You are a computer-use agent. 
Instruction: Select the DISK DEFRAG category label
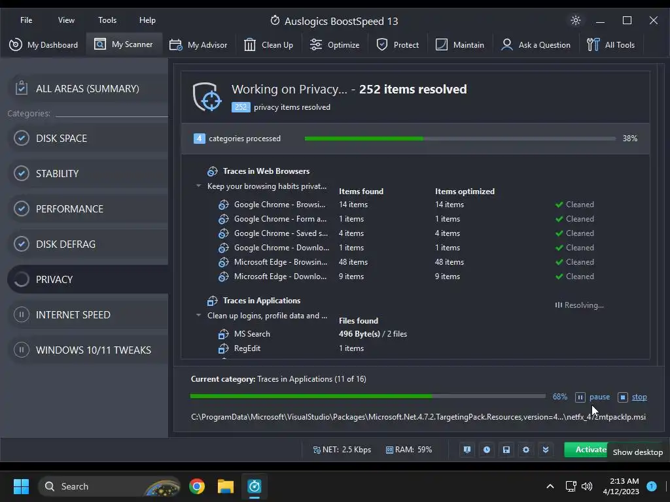click(66, 244)
